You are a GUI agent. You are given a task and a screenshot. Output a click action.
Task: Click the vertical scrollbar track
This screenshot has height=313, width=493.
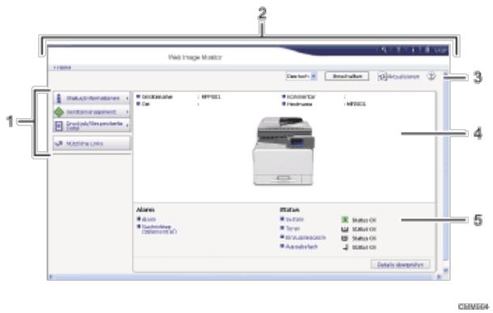click(x=445, y=170)
